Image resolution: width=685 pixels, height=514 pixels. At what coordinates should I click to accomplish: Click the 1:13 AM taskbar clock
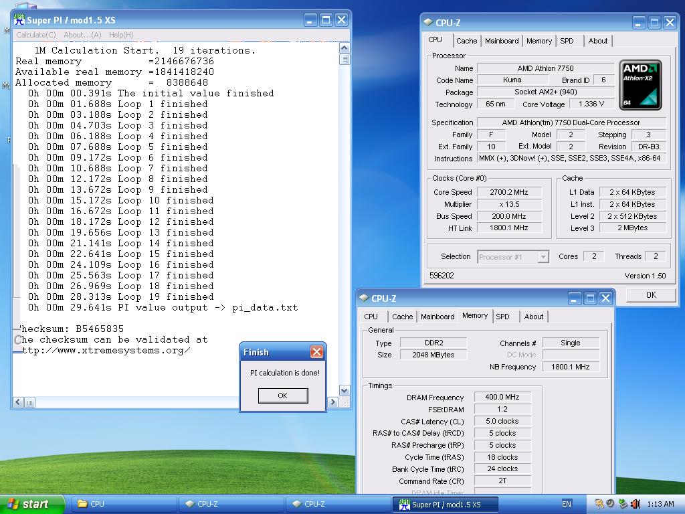pyautogui.click(x=660, y=504)
